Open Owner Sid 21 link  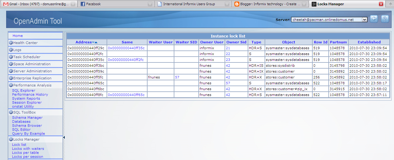(228, 48)
